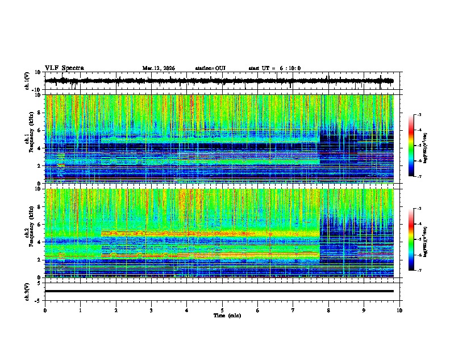Viewport: 450px width, 348px height.
Task: Click the "-3" label on ch.1 color bar
Action: (419, 115)
